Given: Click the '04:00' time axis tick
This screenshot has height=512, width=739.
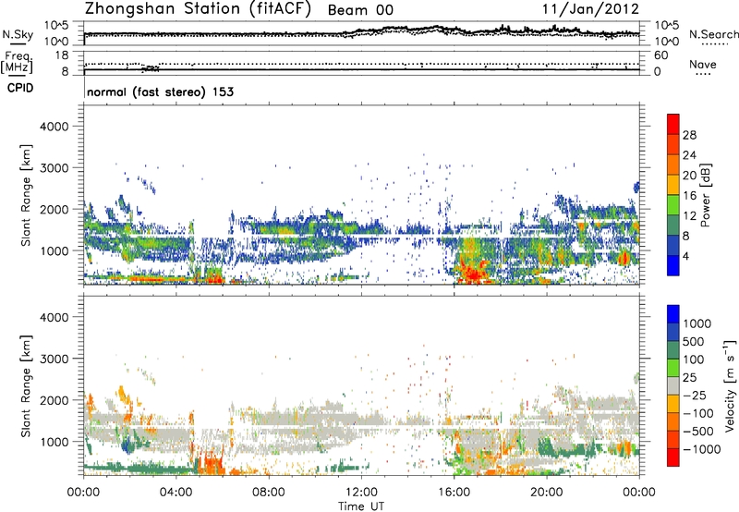Looking at the screenshot, I should pos(176,493).
